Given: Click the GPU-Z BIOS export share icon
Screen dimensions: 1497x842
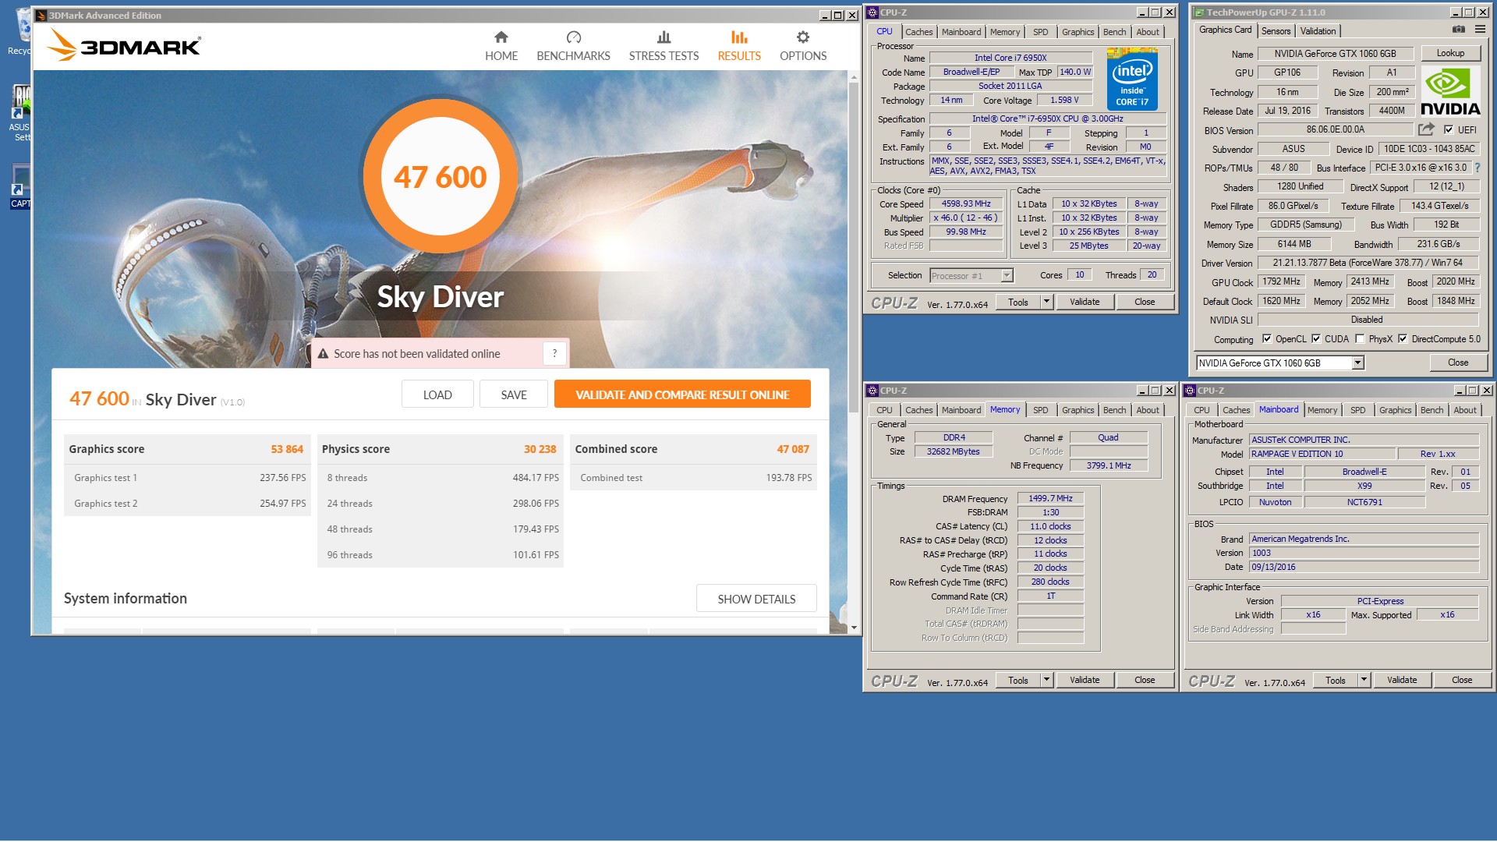Looking at the screenshot, I should point(1426,129).
